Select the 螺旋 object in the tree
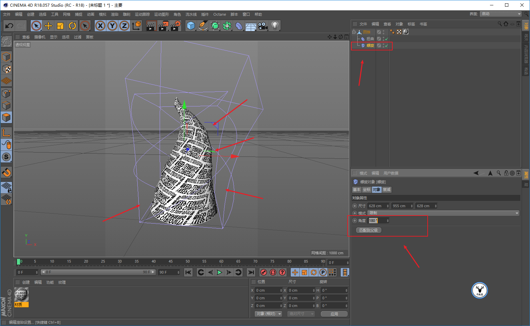Viewport: 530px width, 326px height. [x=370, y=45]
